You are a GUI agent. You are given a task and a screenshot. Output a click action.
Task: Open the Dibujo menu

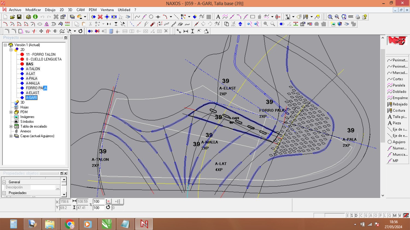tap(50, 10)
